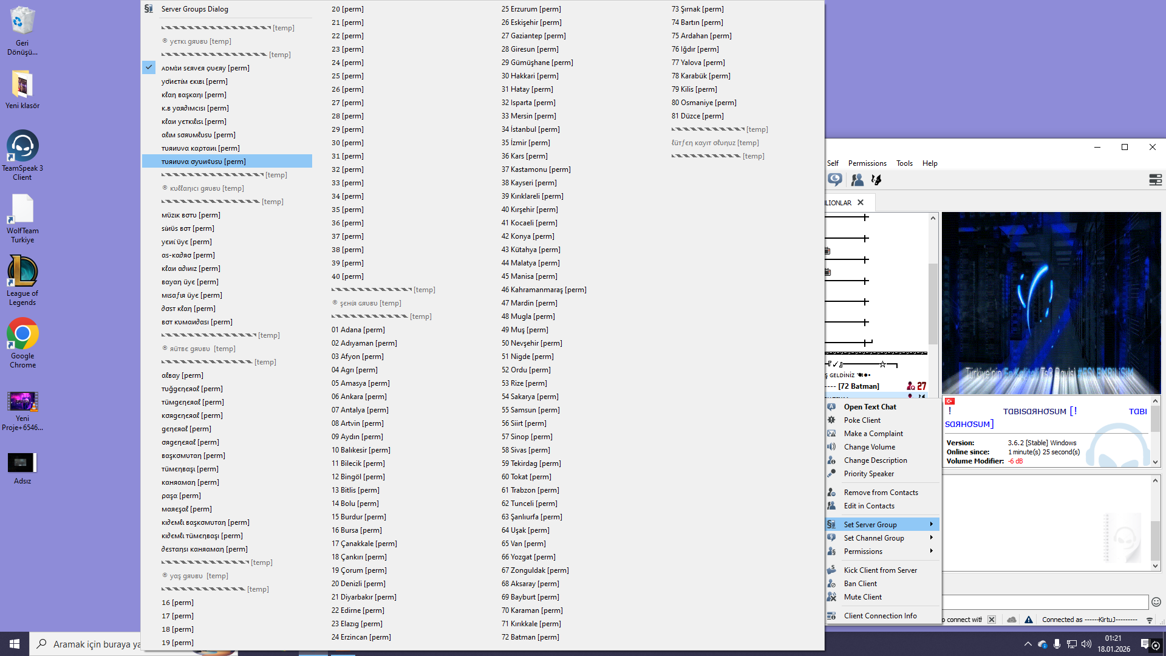The width and height of the screenshot is (1166, 656).
Task: Open the Tools menu
Action: click(x=904, y=163)
